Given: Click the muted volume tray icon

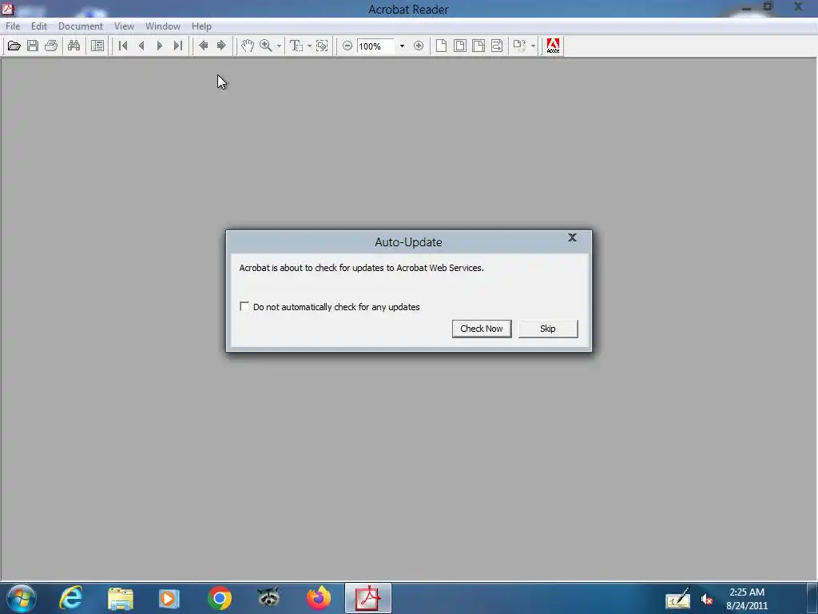Looking at the screenshot, I should tap(707, 600).
